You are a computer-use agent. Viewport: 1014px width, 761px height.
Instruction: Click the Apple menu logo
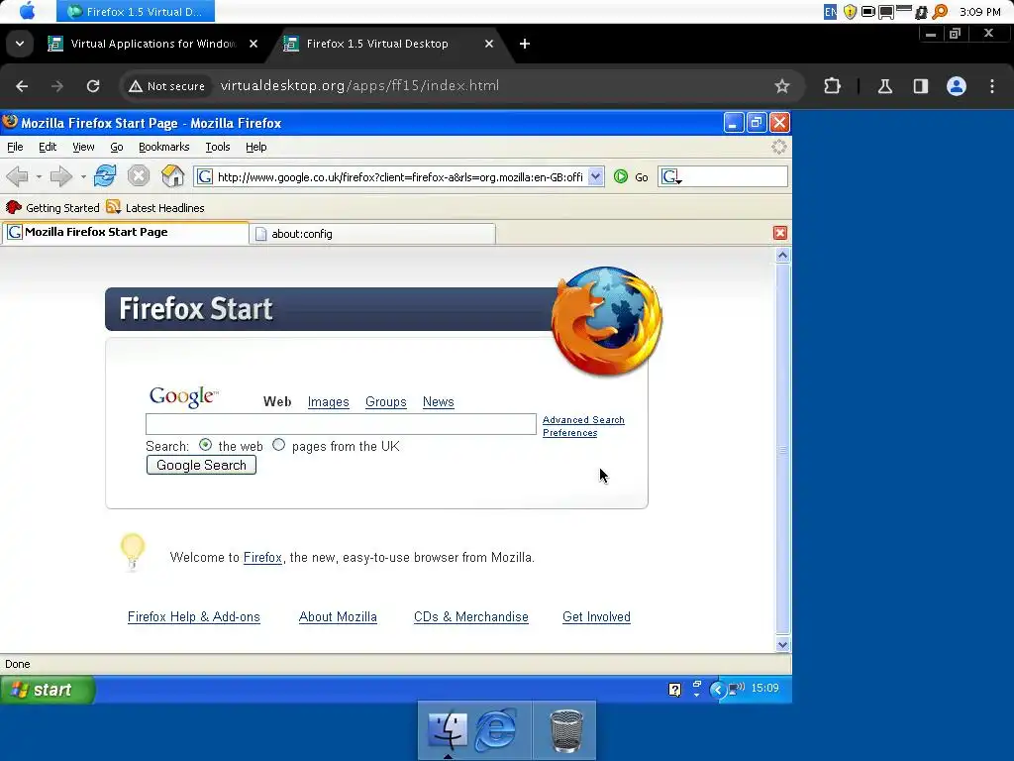tap(27, 11)
